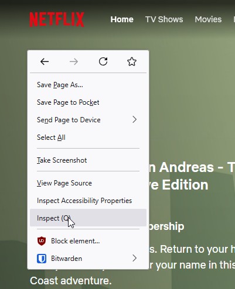Click the highlighted Inspect (Q) item
The image size is (235, 289).
tap(88, 218)
